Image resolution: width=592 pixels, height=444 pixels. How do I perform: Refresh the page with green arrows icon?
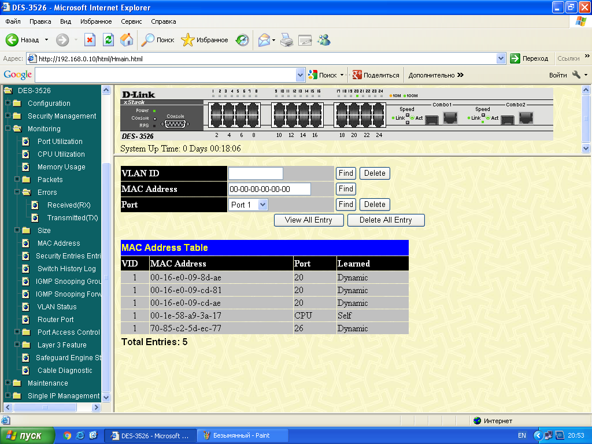click(x=108, y=40)
